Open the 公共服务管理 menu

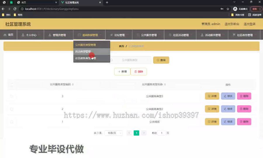[x=148, y=35]
